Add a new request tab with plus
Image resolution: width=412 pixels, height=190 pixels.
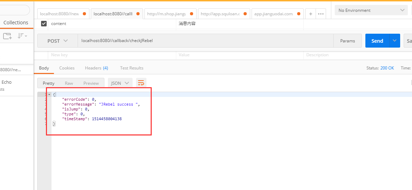[x=311, y=14]
